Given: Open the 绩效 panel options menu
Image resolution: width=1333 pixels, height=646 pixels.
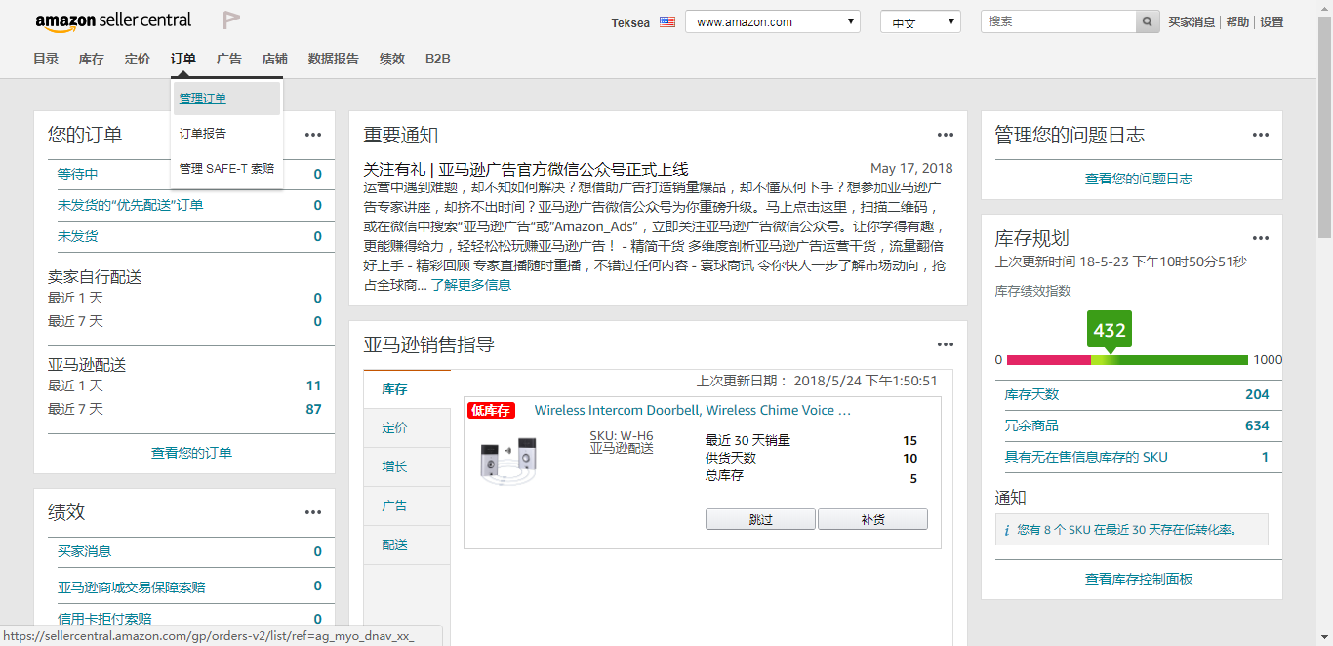Looking at the screenshot, I should coord(312,512).
